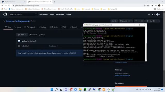The width and height of the screenshot is (165, 92).
Task: Go forward in the browser
Action: (x=6, y=6)
